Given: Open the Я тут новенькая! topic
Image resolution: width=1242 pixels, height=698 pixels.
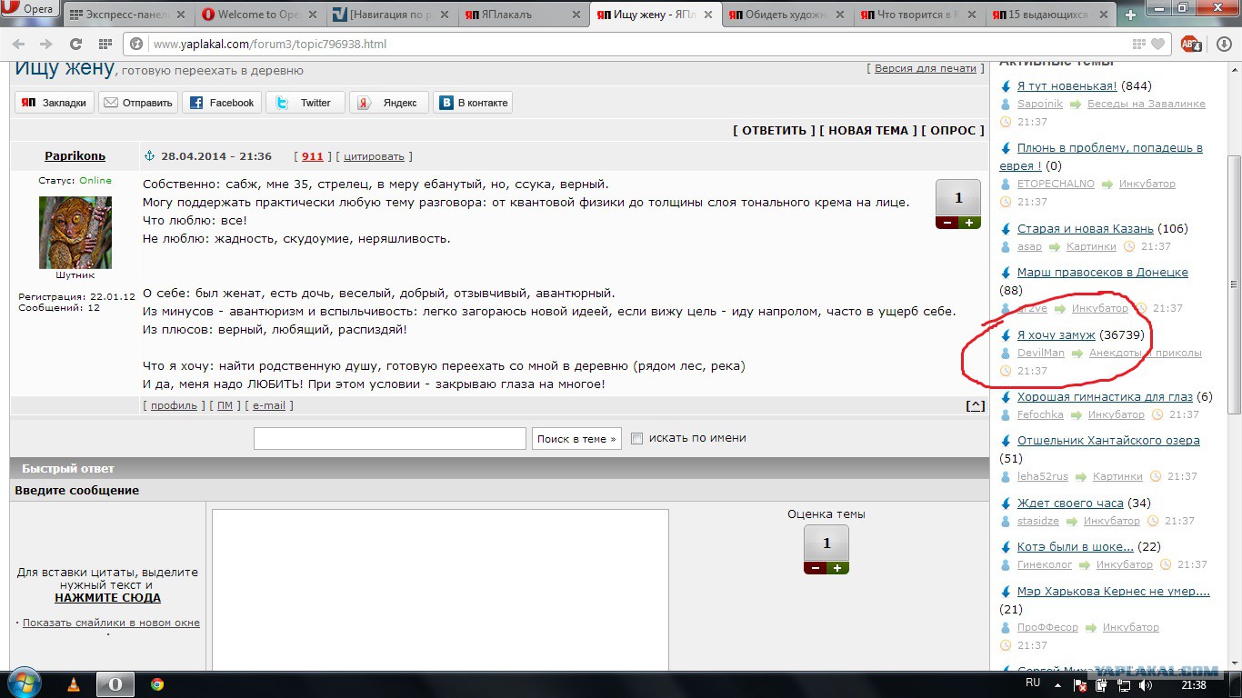Looking at the screenshot, I should (1067, 86).
